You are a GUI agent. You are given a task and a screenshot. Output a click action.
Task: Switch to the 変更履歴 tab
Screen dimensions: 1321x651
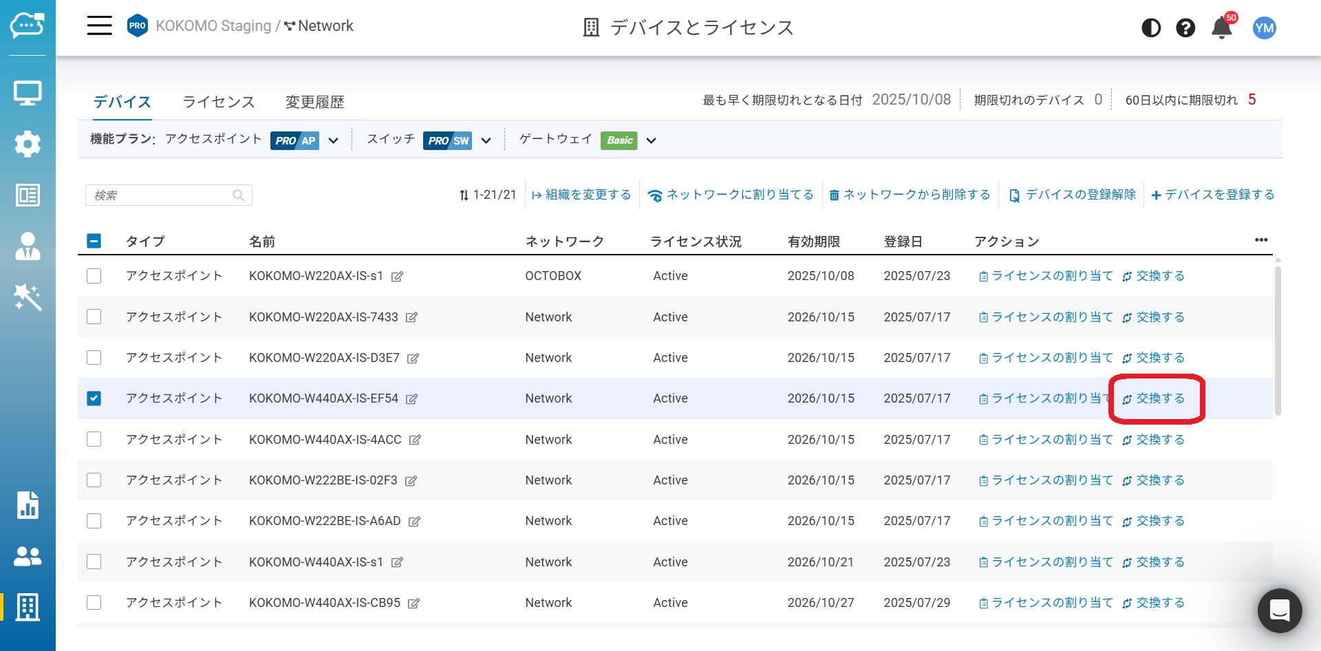[x=314, y=102]
